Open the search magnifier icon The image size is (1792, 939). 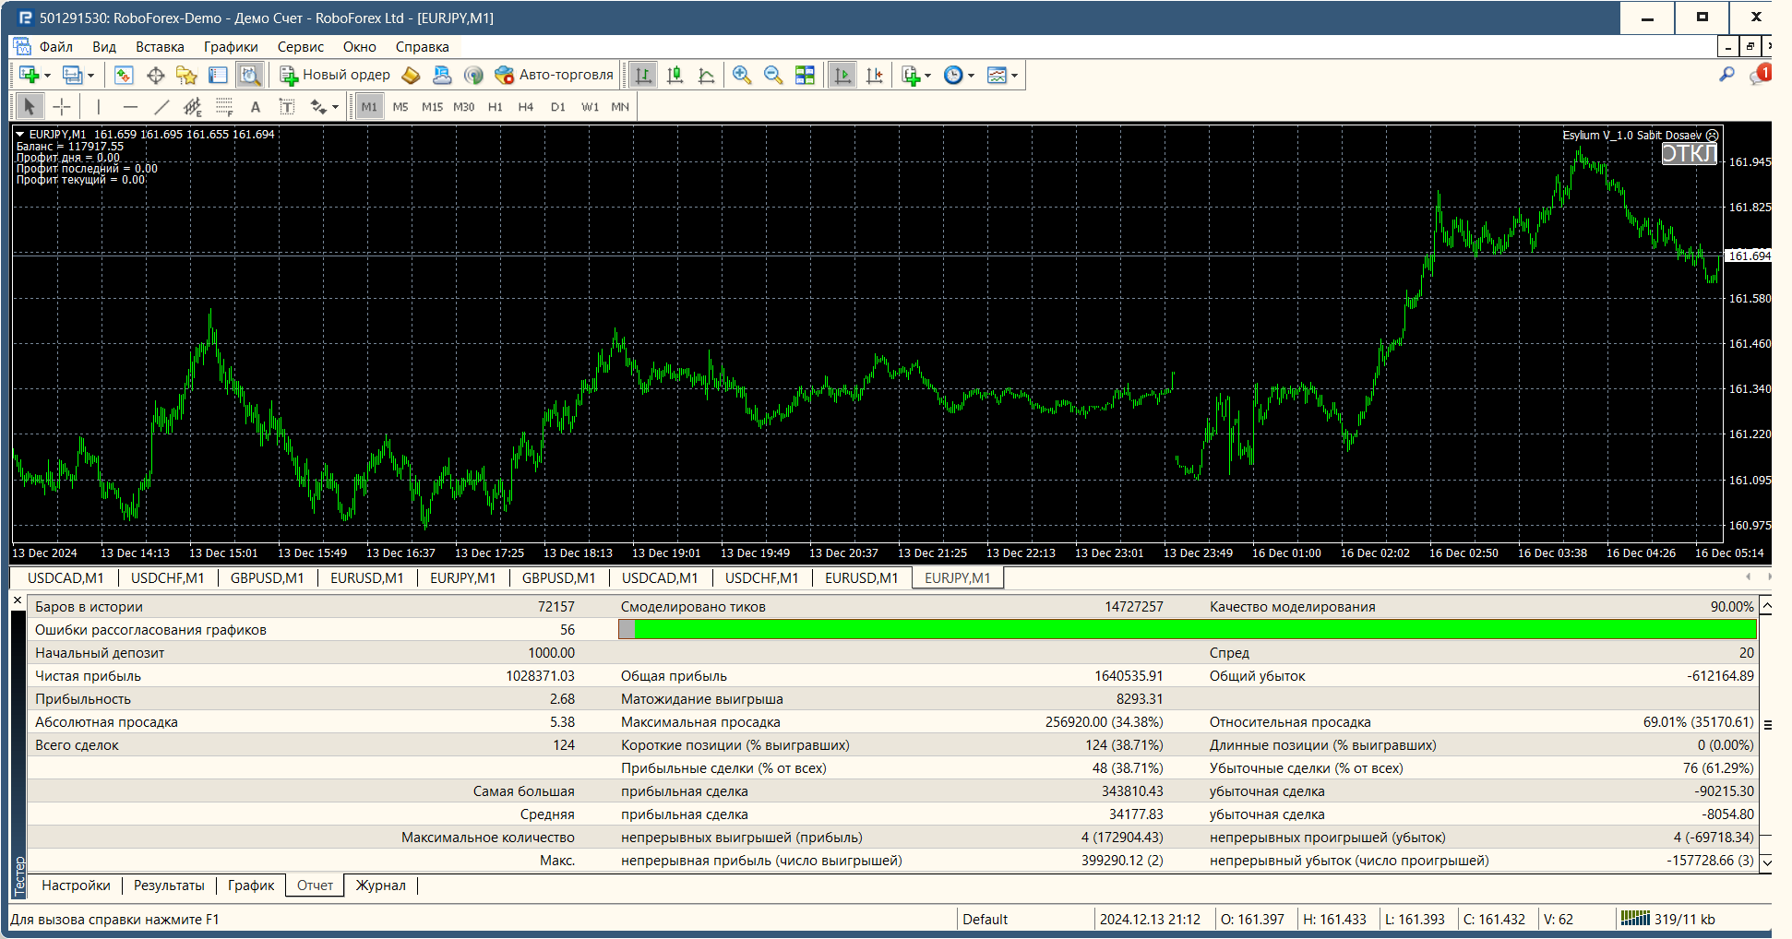[x=1726, y=75]
